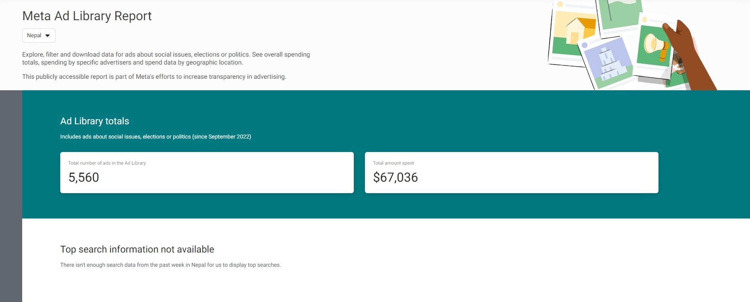
Task: Click the not enough search data message
Action: 170,265
